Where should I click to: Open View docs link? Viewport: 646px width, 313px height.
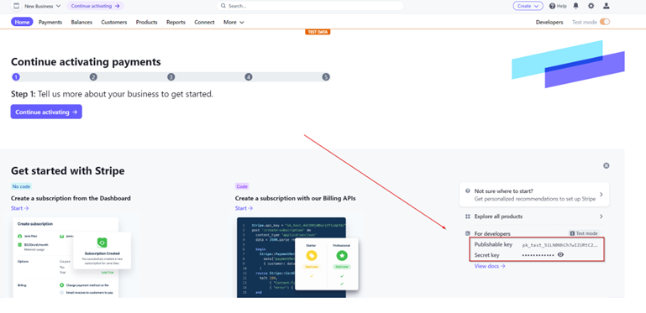[x=490, y=266]
